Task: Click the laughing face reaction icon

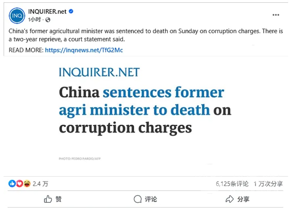Action: click(x=27, y=184)
